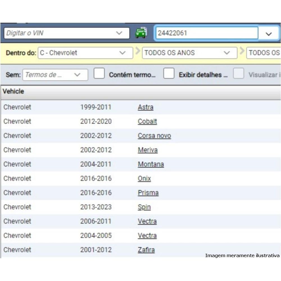Screen dimensions: 281x281
Task: Open the Cobalt link
Action: tap(147, 121)
